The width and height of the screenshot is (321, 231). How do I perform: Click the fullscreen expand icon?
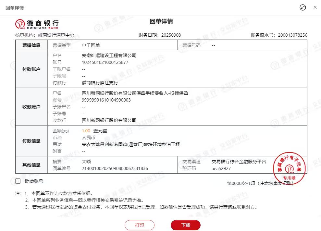pyautogui.click(x=303, y=7)
